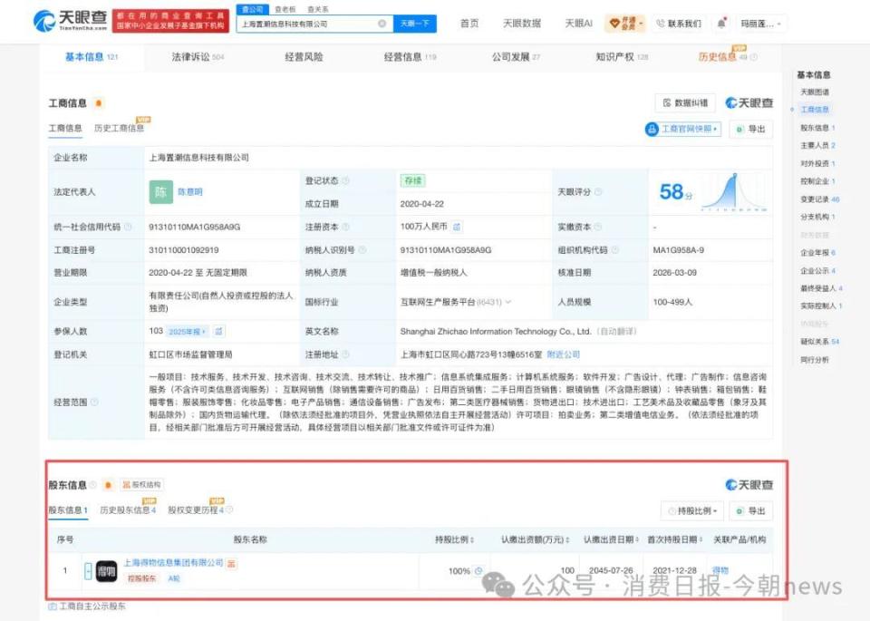Open the 历史股东信息 4 sub-tab
Viewport: 870px width, 621px height.
pyautogui.click(x=128, y=510)
